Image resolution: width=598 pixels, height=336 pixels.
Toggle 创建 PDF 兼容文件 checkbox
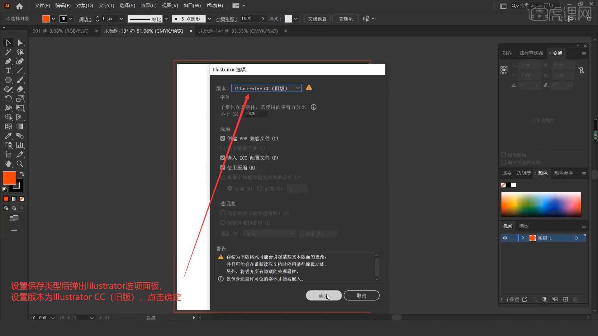(x=223, y=138)
